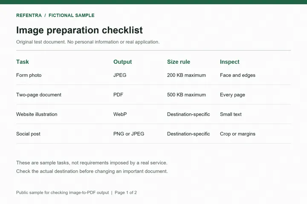Viewport: 307px width, 204px height.
Task: Click the 'WebP' output cell
Action: coord(120,114)
